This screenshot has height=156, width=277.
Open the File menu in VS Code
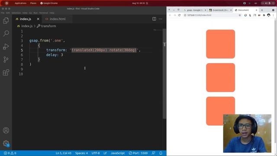(3, 13)
